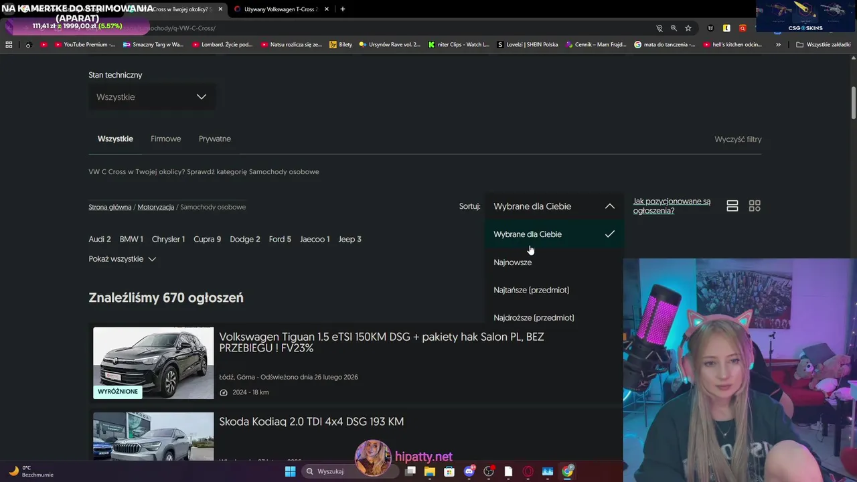Choose Najtańsze (przedmiot) sort option
Viewport: 857px width, 482px height.
tap(554, 290)
